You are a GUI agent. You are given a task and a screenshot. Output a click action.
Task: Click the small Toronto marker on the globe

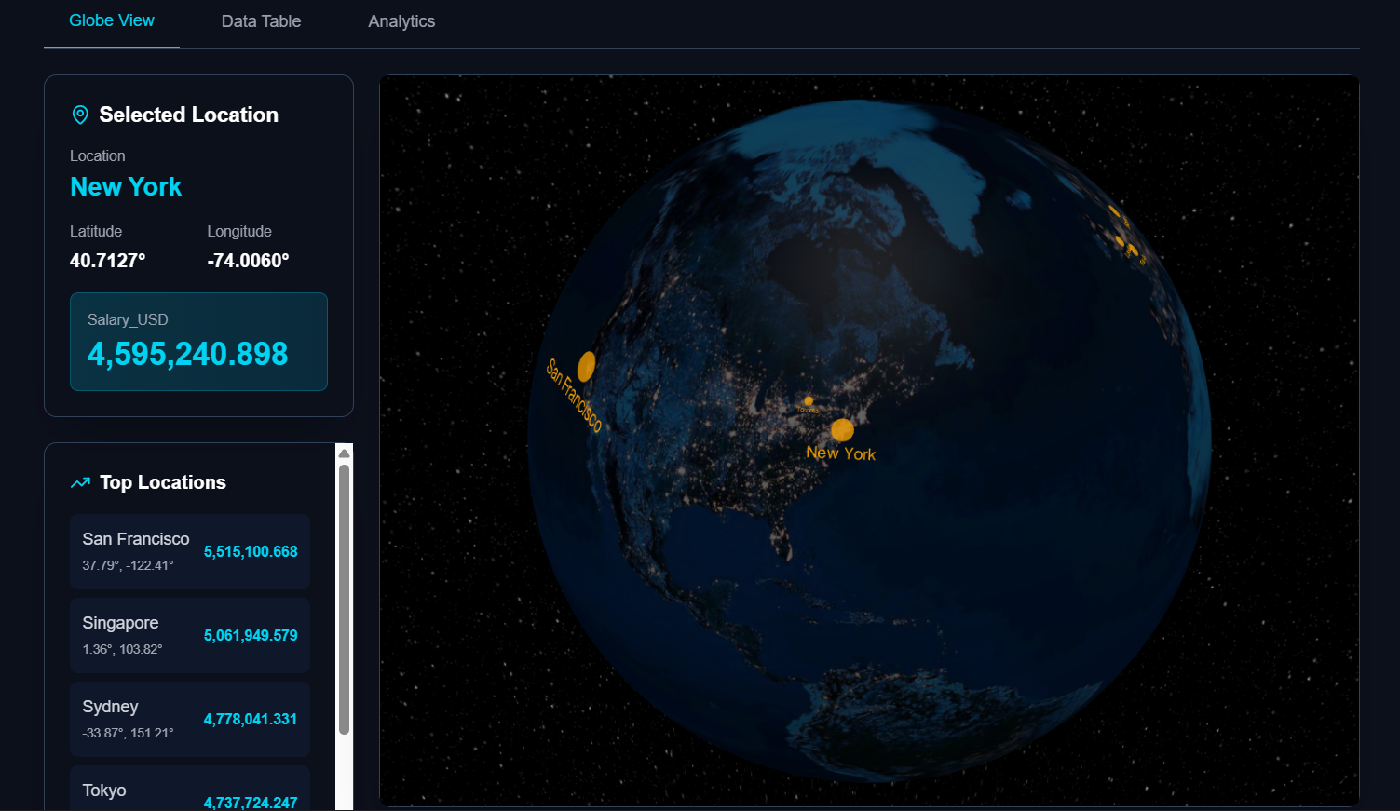(809, 400)
